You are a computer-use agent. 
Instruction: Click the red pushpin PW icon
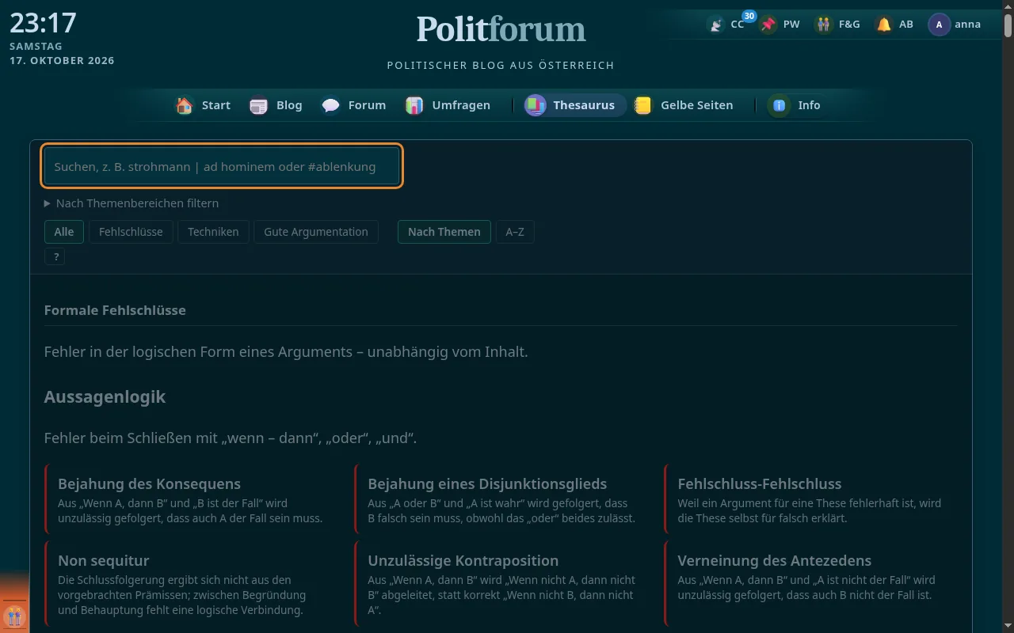point(768,25)
